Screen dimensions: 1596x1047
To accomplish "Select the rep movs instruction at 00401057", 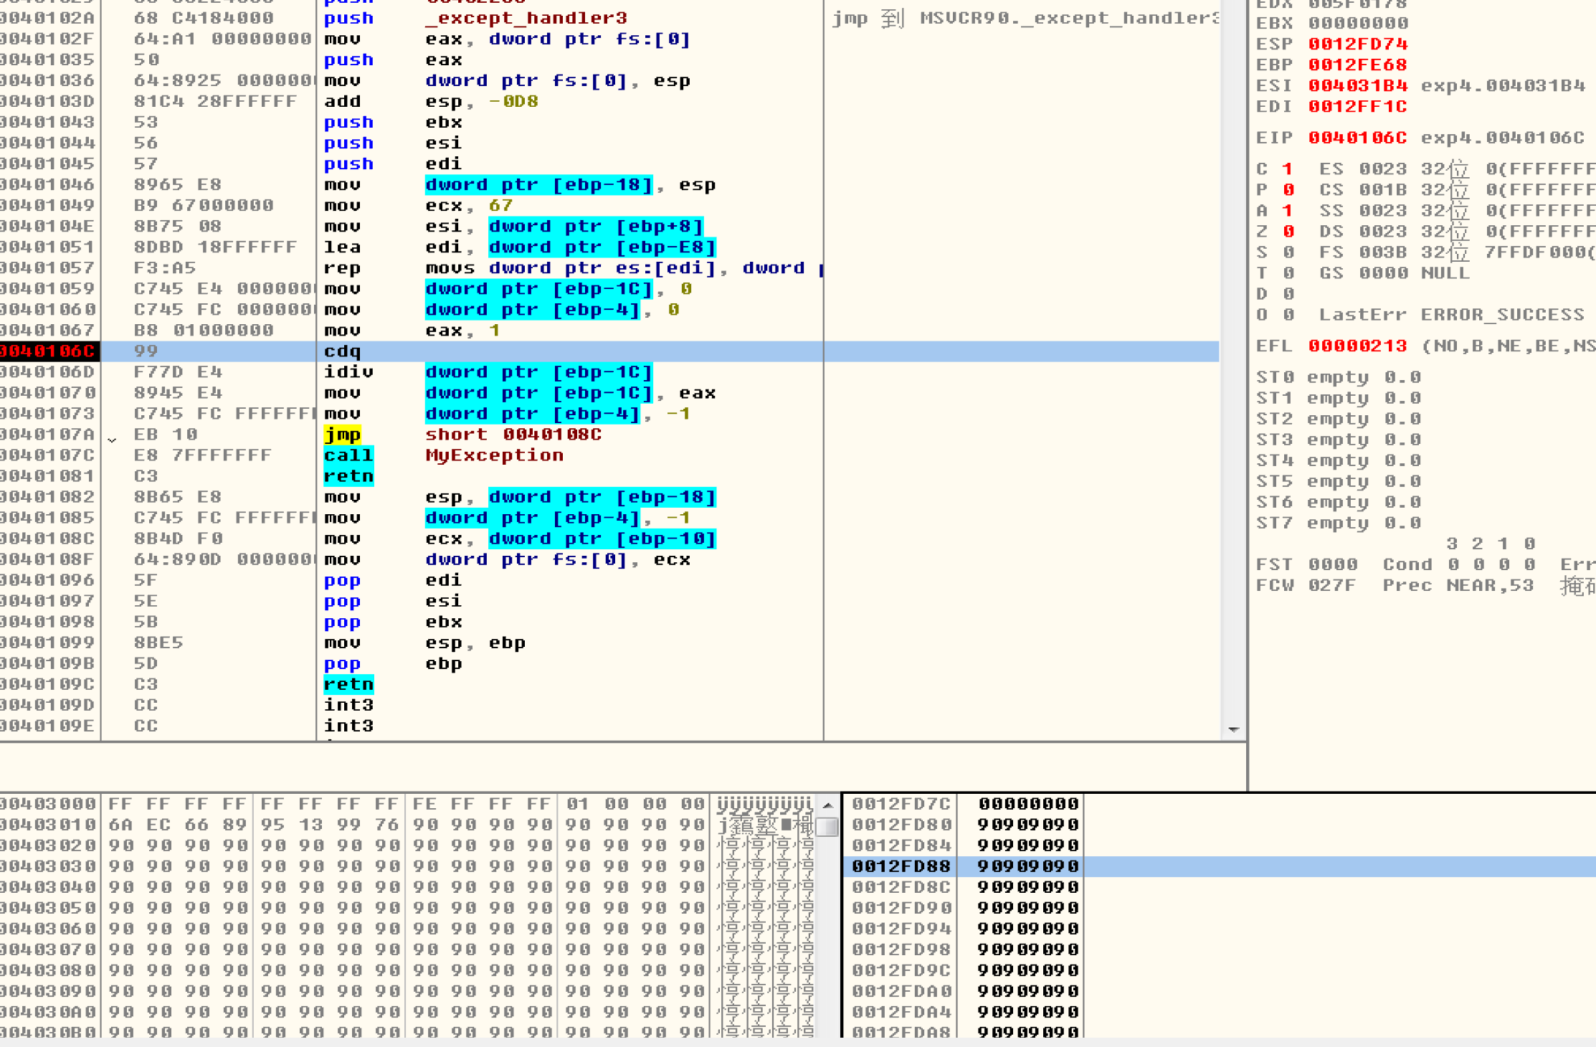I will (574, 267).
